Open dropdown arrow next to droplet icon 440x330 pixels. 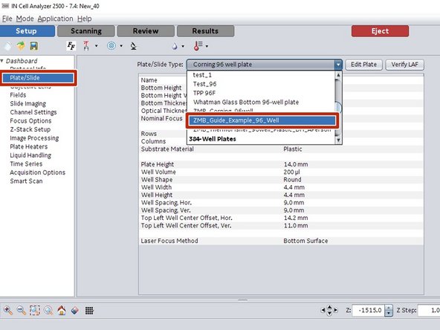183,46
